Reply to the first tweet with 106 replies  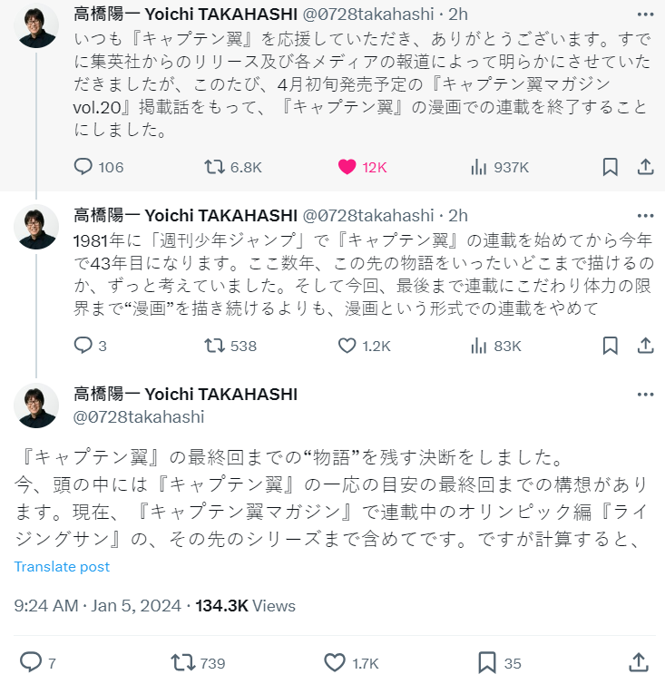[83, 167]
